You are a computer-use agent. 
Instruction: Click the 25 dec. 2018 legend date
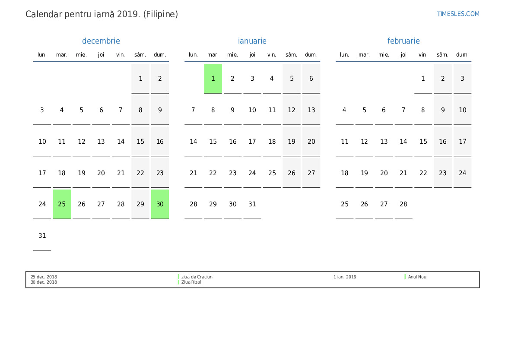click(44, 277)
